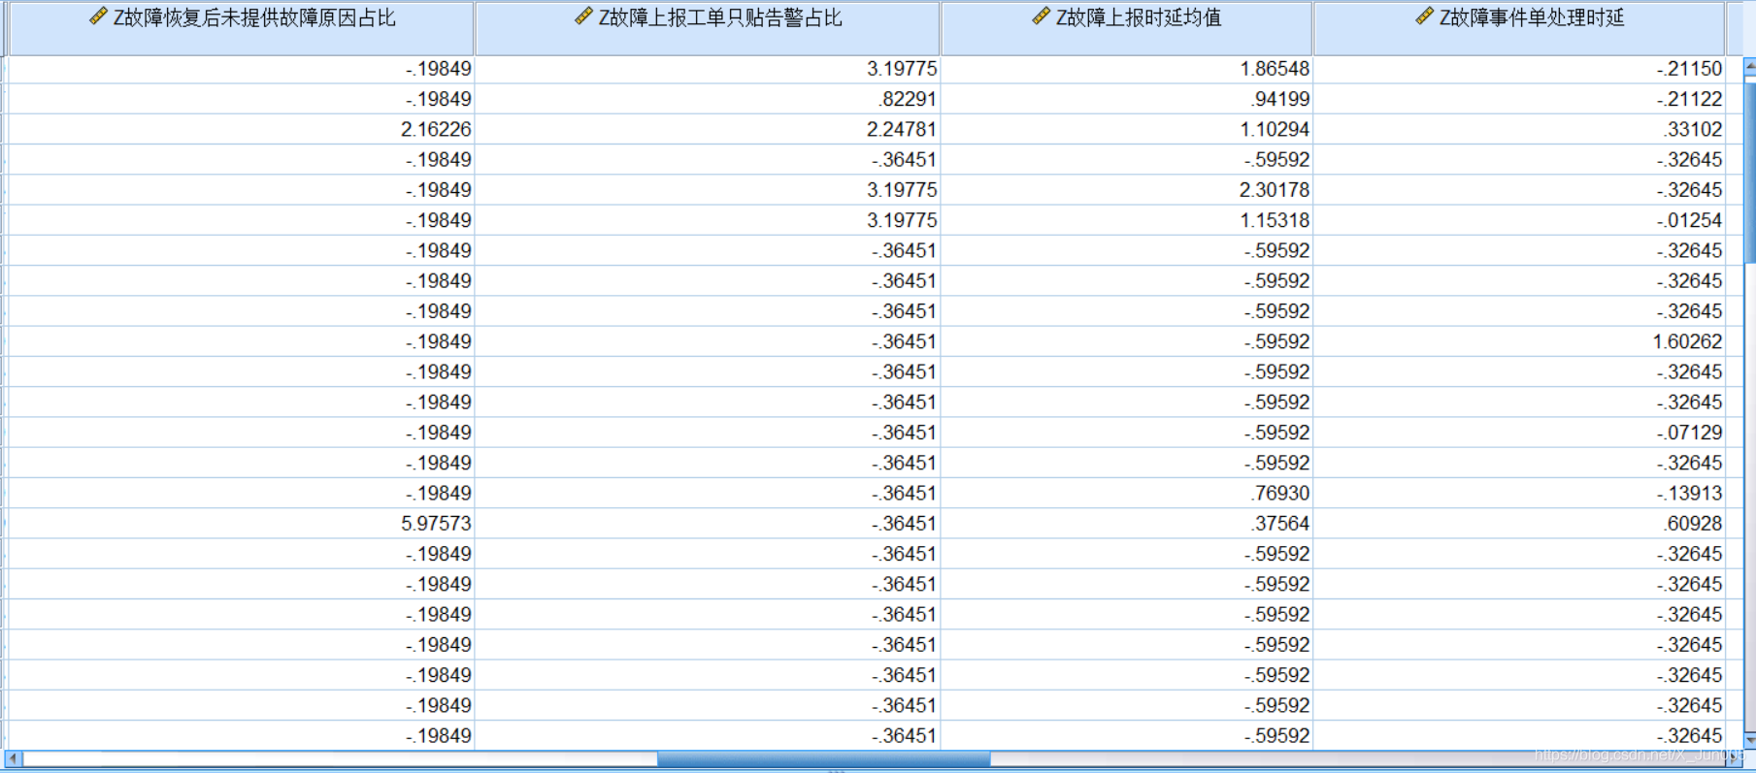Grab the vertical scrollbar thumb
Screen dimensions: 1756x773
(1750, 171)
